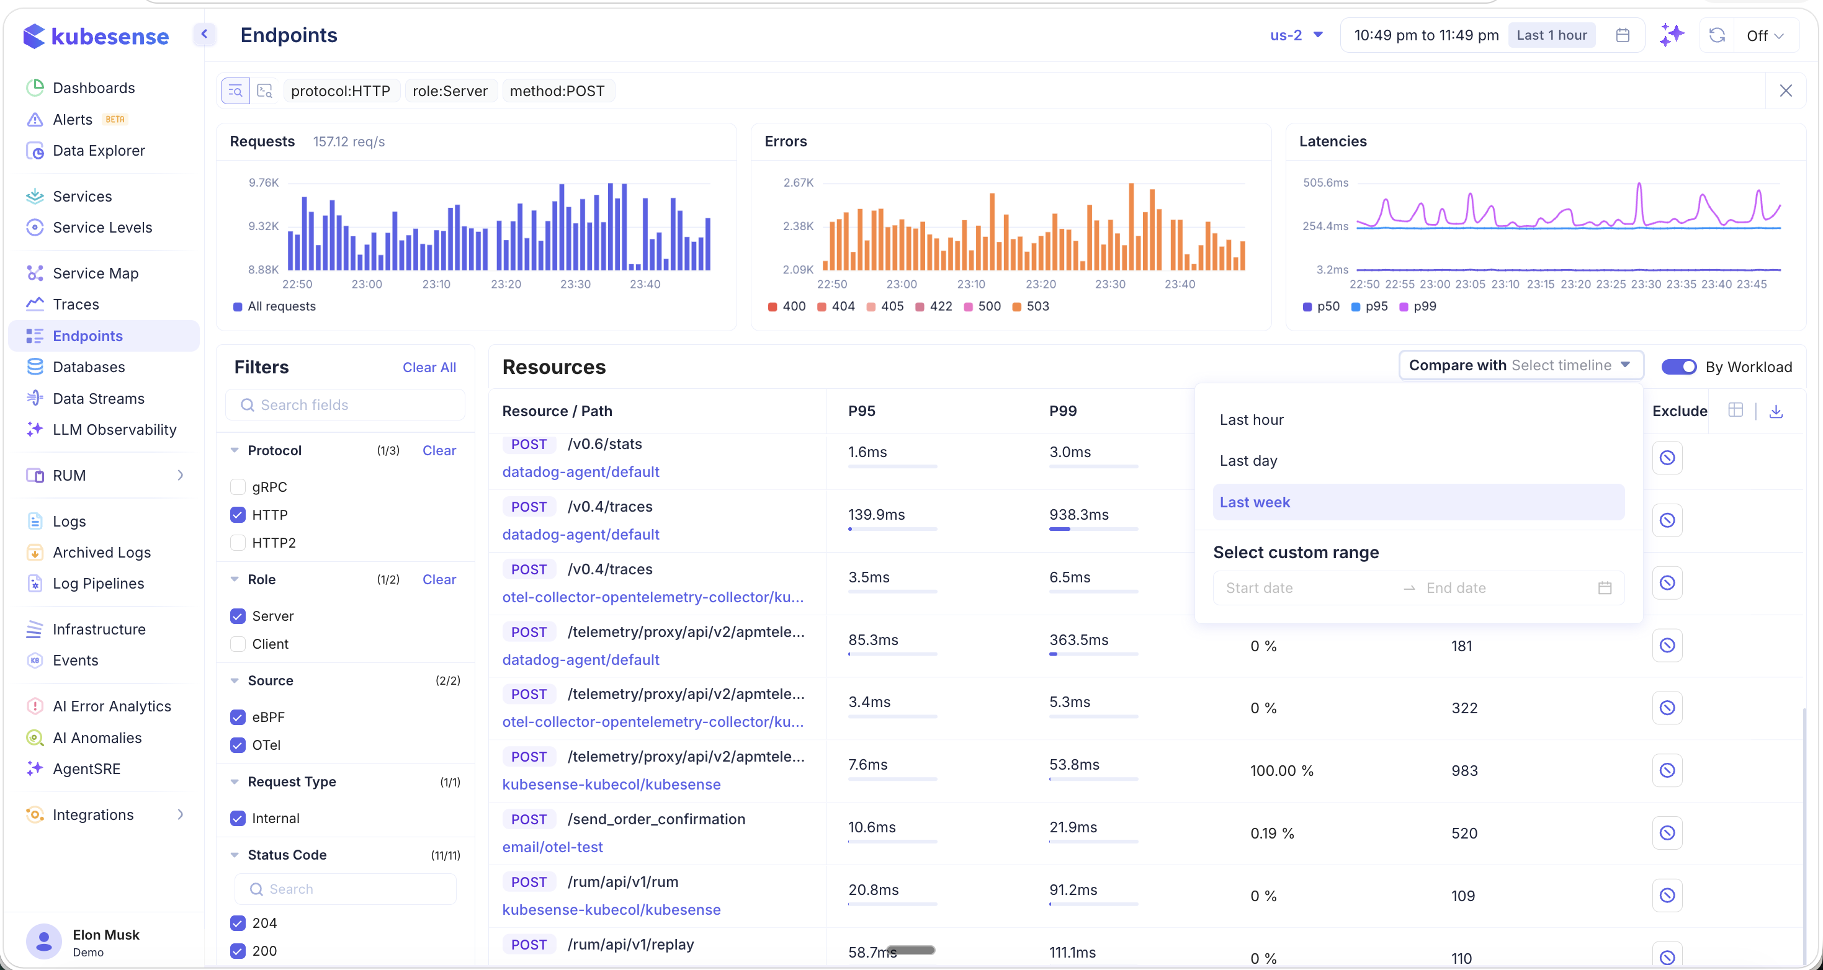Click the refresh icon near auto-refresh control

tap(1717, 35)
